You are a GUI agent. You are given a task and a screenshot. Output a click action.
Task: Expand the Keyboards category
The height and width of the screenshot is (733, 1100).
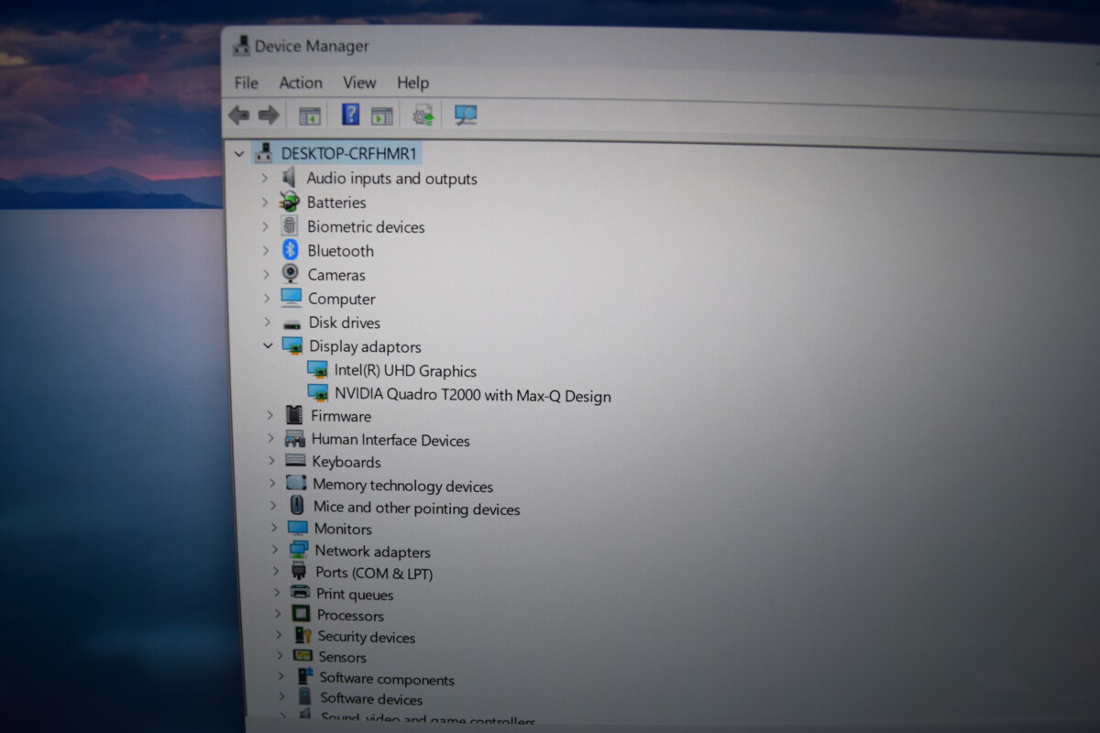click(271, 461)
